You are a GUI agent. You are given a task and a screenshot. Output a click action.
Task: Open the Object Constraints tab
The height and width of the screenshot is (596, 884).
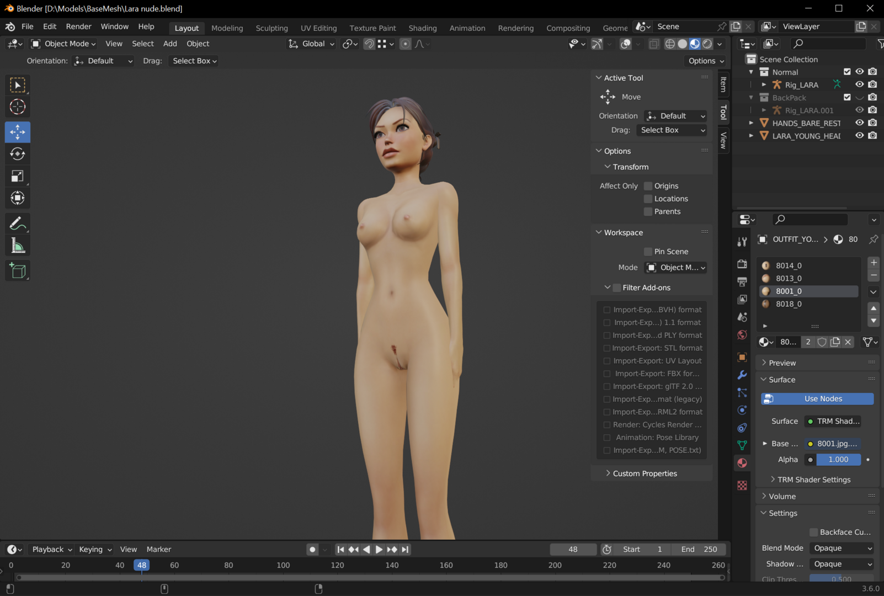click(x=742, y=428)
